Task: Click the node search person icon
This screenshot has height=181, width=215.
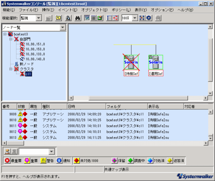Action: click(x=68, y=18)
